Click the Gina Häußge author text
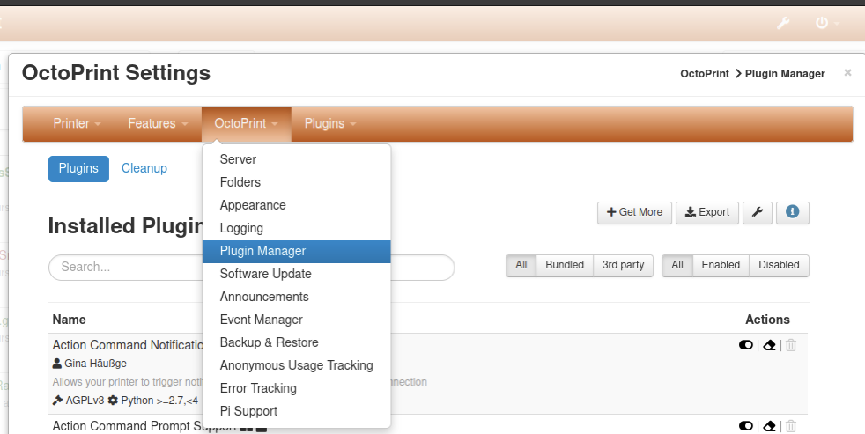This screenshot has width=865, height=434. click(95, 364)
